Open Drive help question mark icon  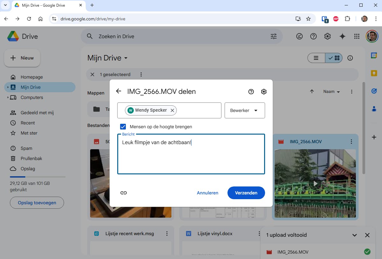pyautogui.click(x=313, y=37)
